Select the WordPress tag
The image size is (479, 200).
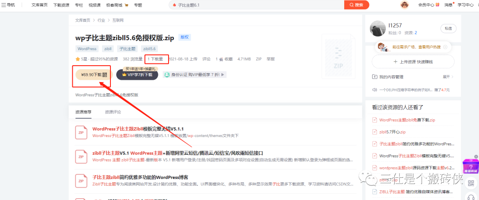point(87,49)
